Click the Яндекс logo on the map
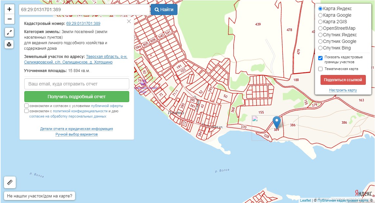Screen dimensions: 375x203 click(363, 193)
